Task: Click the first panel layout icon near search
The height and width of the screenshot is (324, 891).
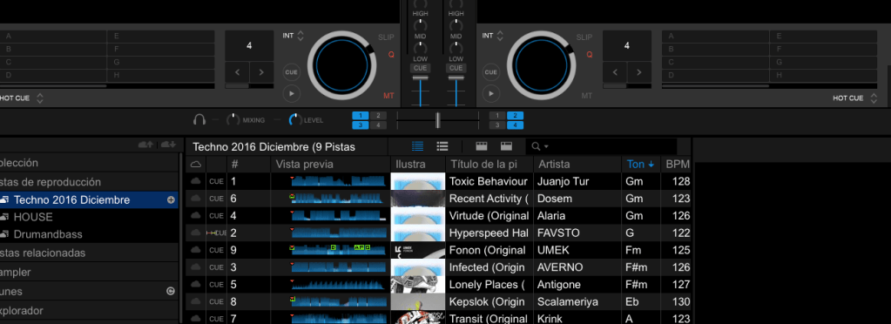Action: pos(482,146)
